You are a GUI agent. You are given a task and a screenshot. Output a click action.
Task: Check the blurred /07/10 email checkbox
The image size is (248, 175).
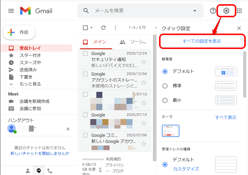pyautogui.click(x=85, y=94)
